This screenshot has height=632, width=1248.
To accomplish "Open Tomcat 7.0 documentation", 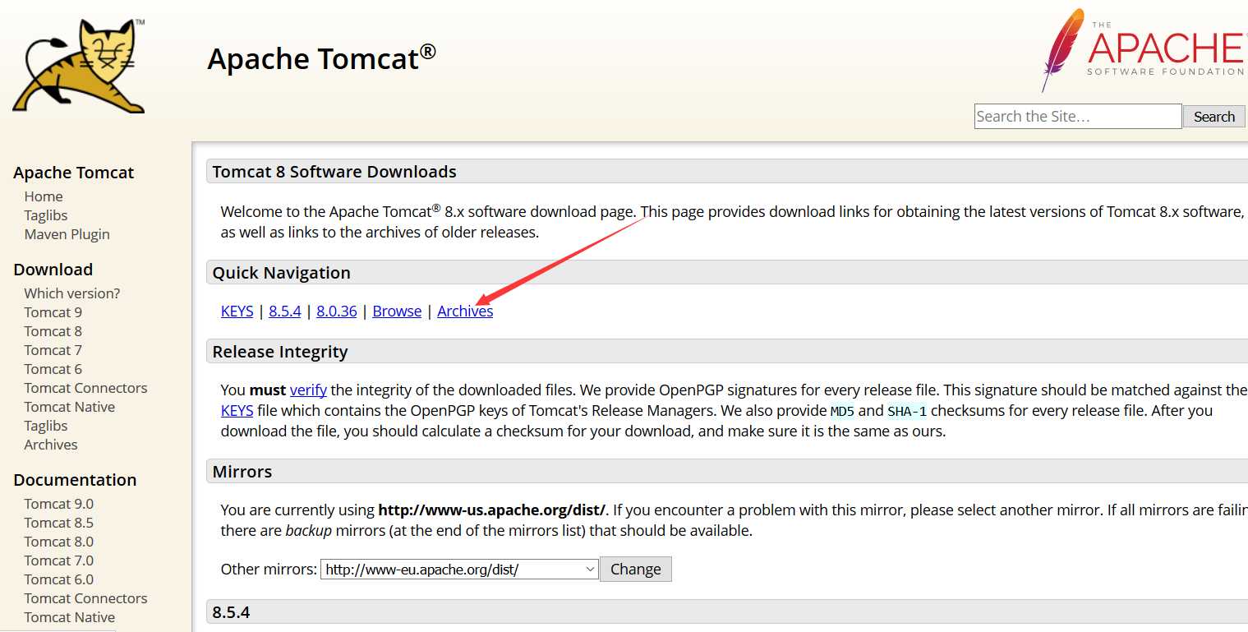I will pos(59,560).
